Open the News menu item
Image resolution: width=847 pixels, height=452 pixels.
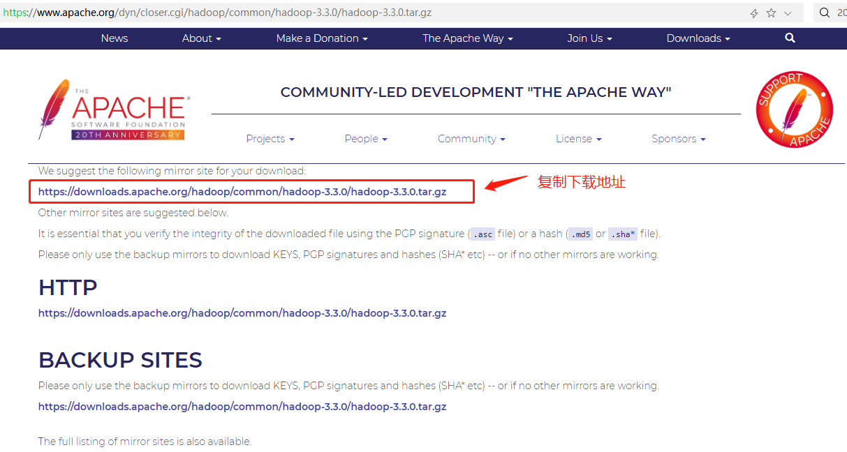point(115,38)
